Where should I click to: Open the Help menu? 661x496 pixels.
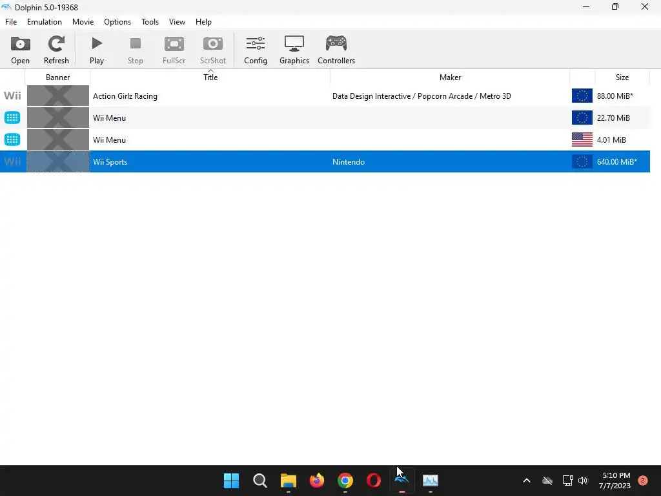(x=203, y=22)
